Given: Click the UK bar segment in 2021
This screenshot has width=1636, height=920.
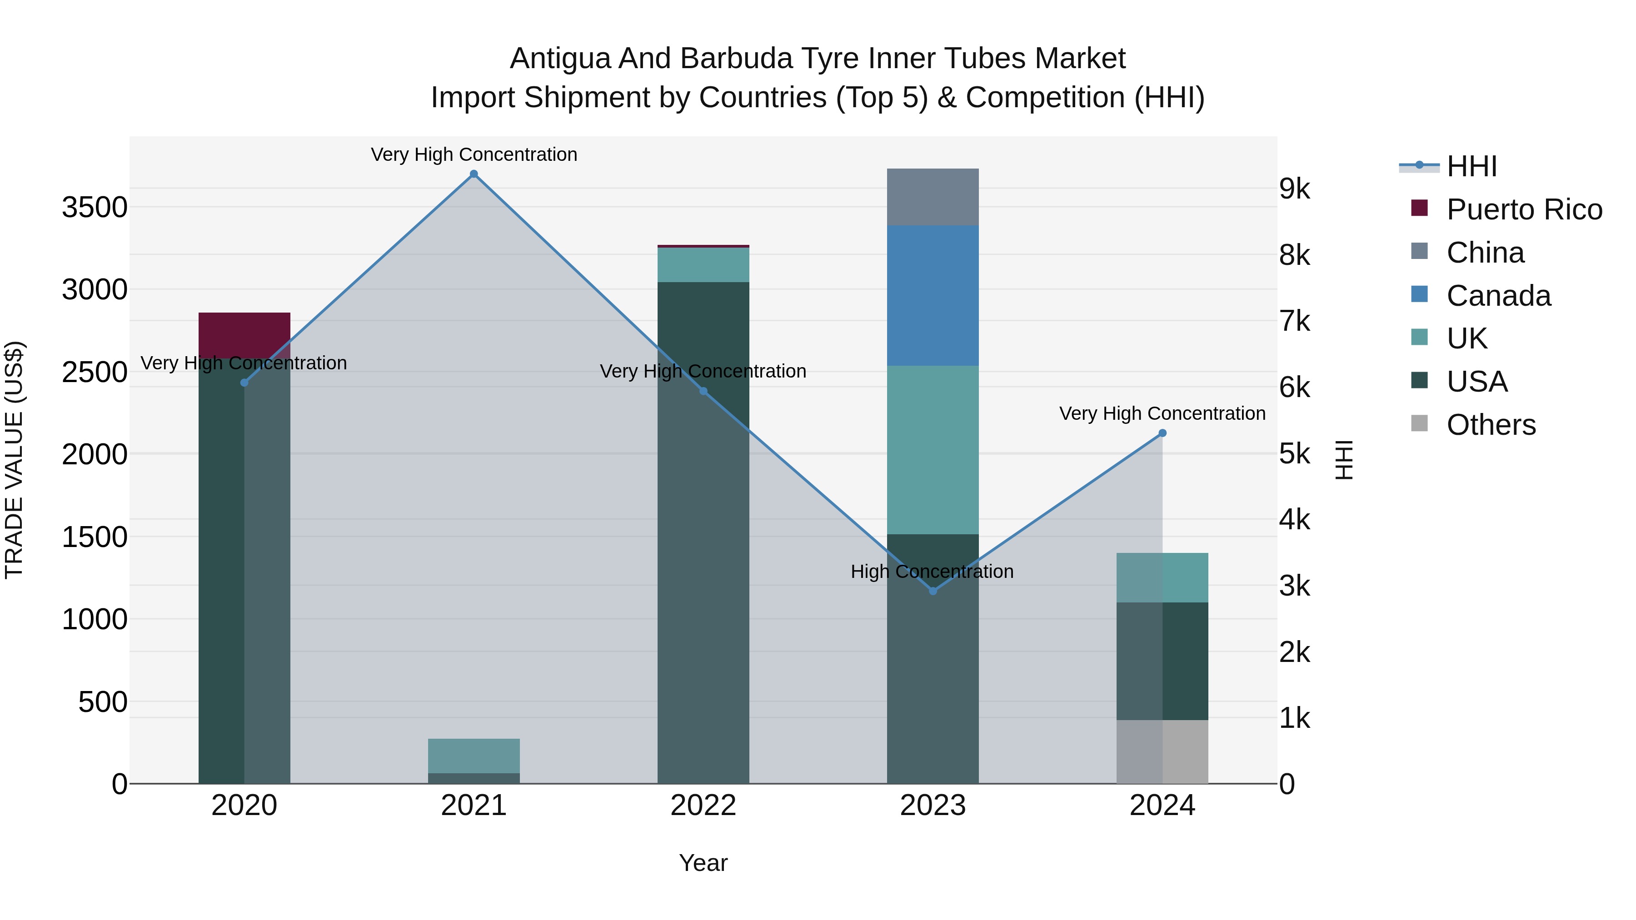Looking at the screenshot, I should point(474,756).
